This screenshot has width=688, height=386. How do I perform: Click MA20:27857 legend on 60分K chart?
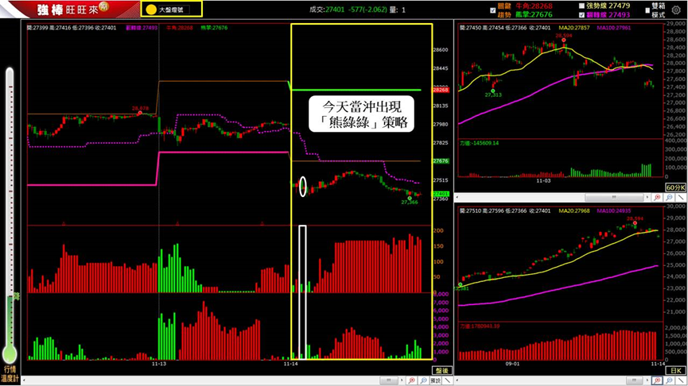574,28
